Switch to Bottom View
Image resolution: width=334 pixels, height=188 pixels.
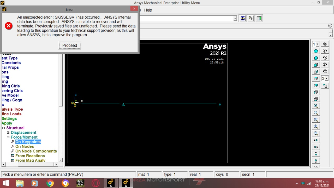coord(316,99)
